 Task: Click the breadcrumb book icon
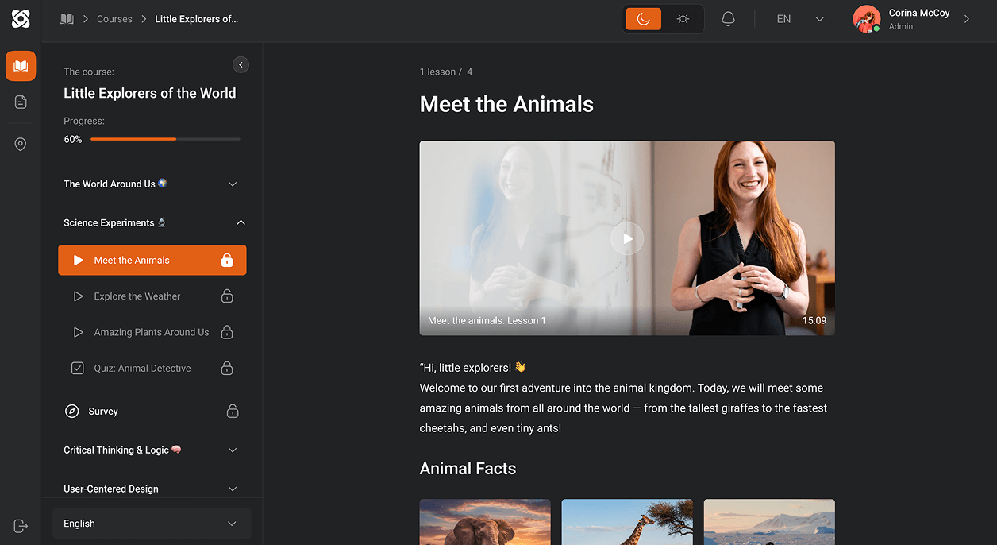[67, 19]
